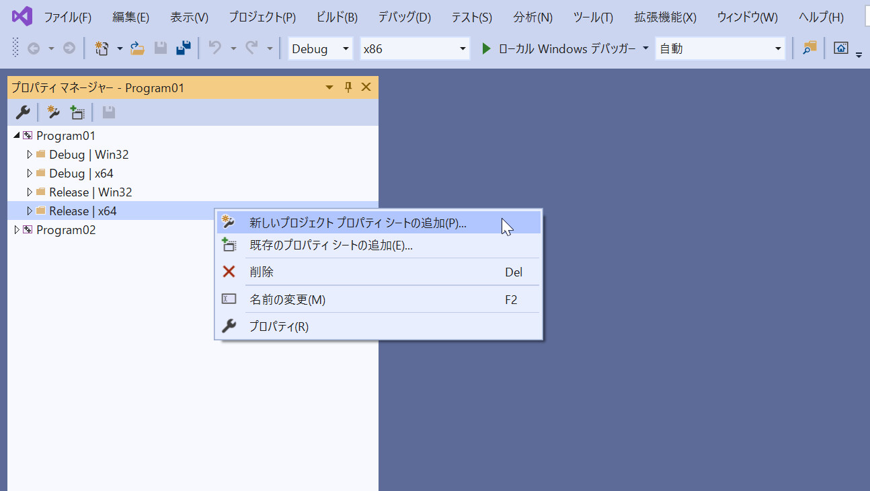Image resolution: width=870 pixels, height=491 pixels.
Task: Collapse the Program01 project node
Action: click(x=17, y=136)
